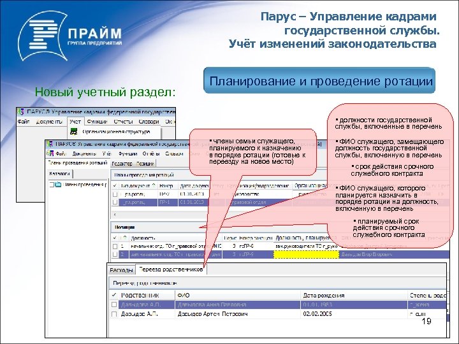This screenshot has width=459, height=344.
Task: Click relation cell 'сын'
Action: pyautogui.click(x=418, y=314)
